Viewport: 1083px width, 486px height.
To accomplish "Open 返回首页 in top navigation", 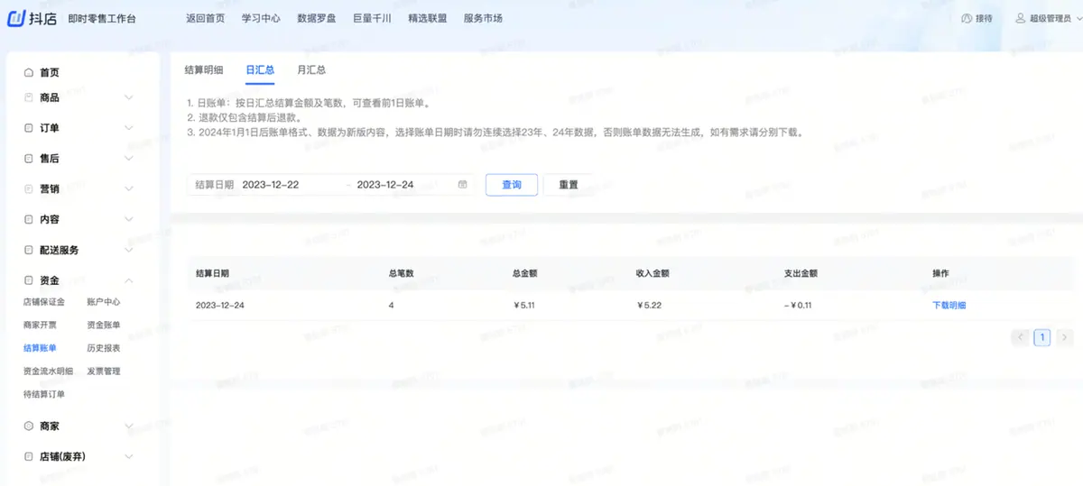I will click(205, 18).
